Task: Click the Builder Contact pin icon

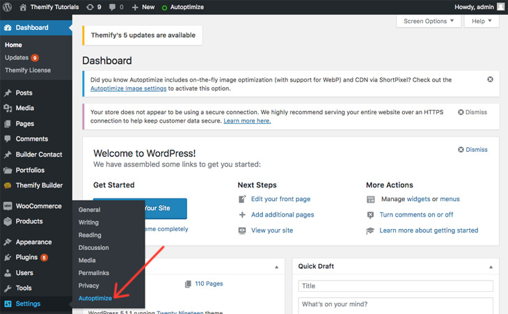Action: point(8,155)
